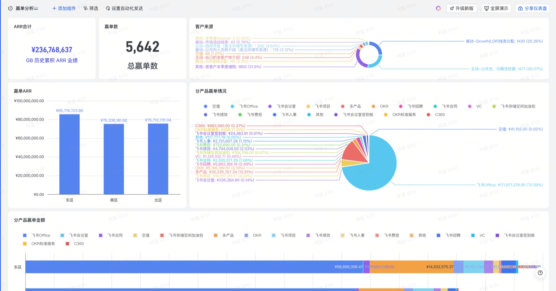Toggle 飞书人事 legend in pie chart
Viewport: 556px width, 291px height.
click(x=285, y=115)
